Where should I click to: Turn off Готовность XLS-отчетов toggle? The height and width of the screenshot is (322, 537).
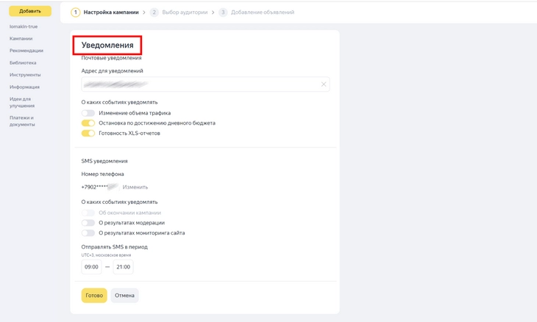88,133
